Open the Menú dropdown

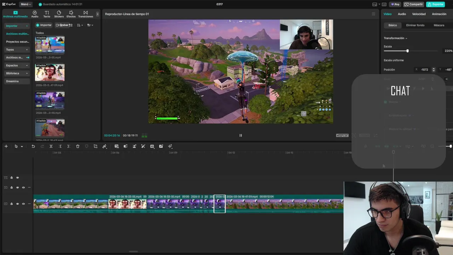(25, 4)
